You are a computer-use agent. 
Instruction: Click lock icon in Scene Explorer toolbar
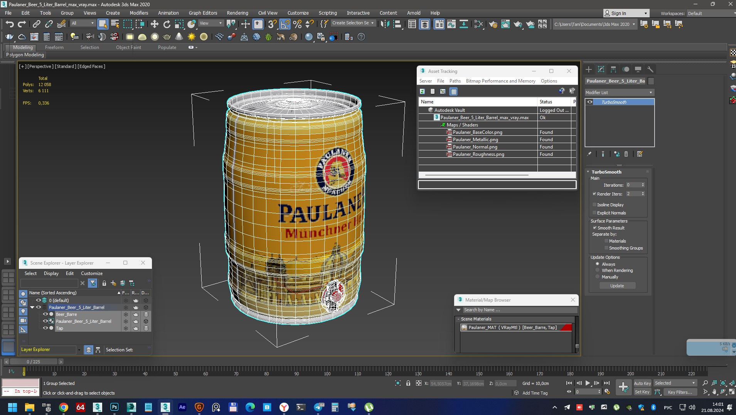[x=104, y=283]
